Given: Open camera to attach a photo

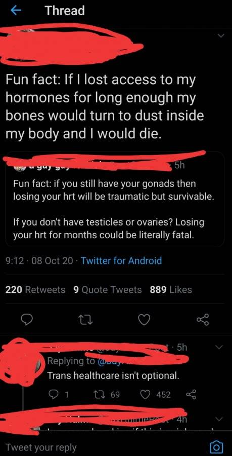Looking at the screenshot, I should tap(217, 446).
